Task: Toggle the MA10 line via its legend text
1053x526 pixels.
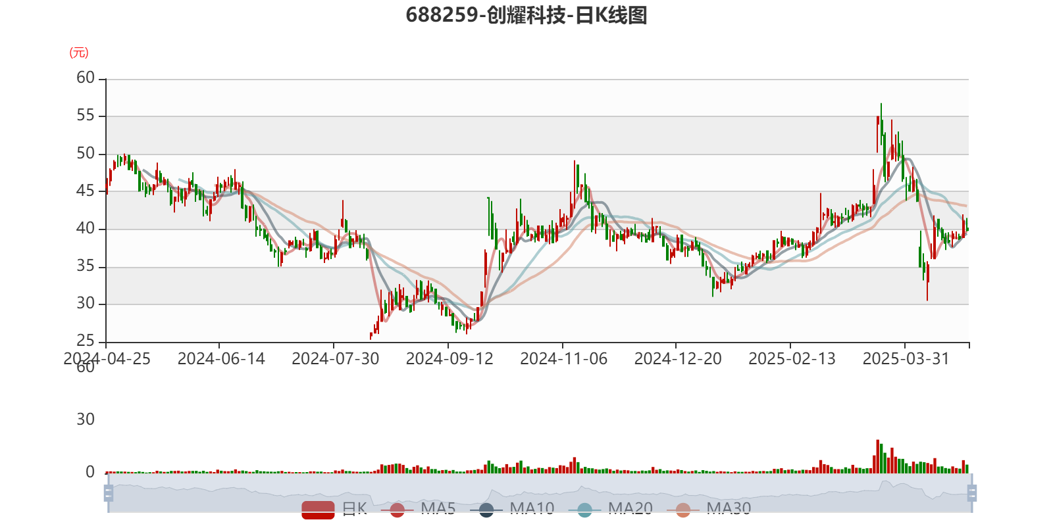Action: tap(532, 509)
